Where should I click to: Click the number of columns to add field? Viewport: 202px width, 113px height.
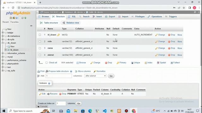point(59,76)
